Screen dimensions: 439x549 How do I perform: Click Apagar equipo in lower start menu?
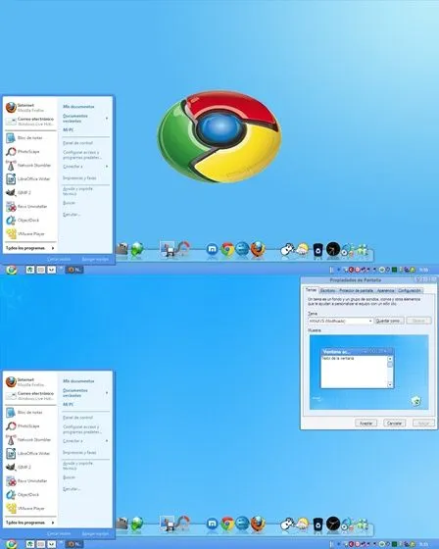tap(95, 533)
